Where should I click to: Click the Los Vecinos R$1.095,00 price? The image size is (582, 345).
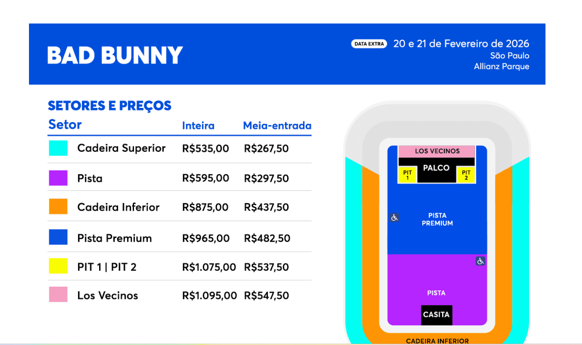pyautogui.click(x=209, y=295)
